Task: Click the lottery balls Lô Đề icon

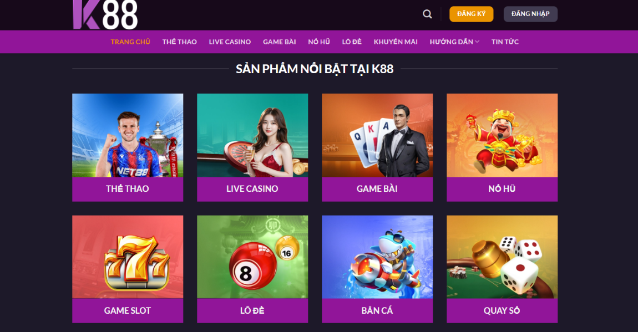Action: (252, 257)
